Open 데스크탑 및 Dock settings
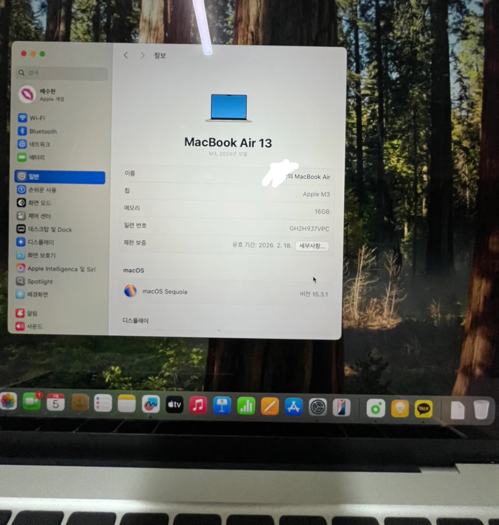 (44, 229)
